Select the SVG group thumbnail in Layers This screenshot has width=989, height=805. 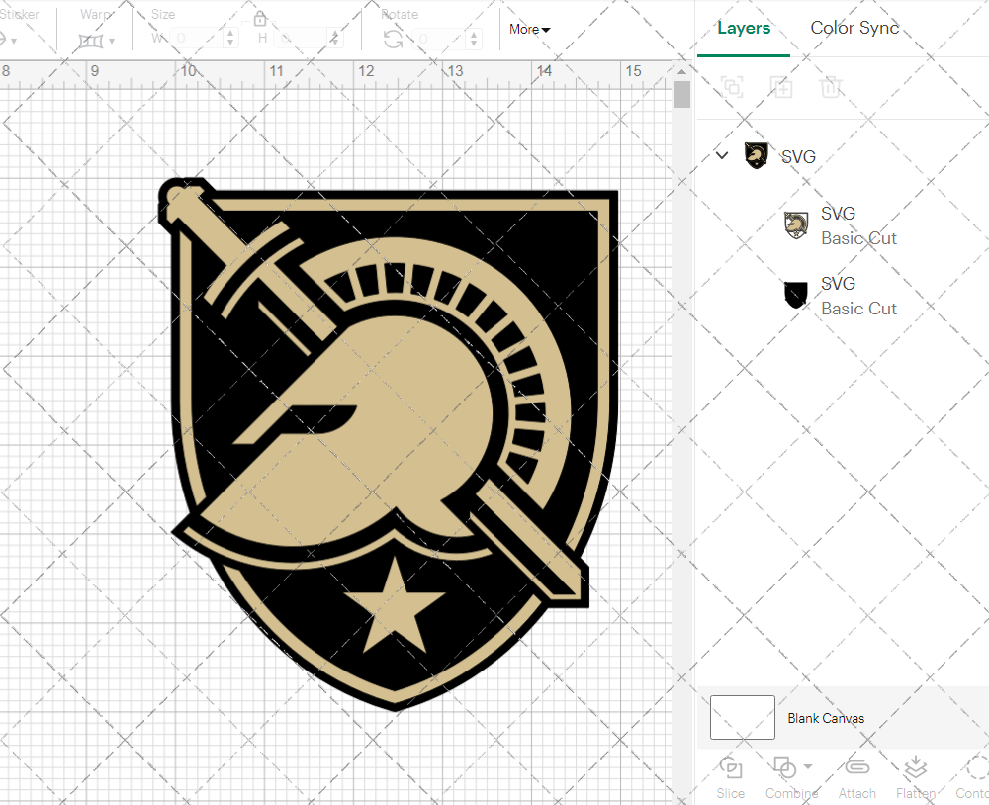(756, 155)
